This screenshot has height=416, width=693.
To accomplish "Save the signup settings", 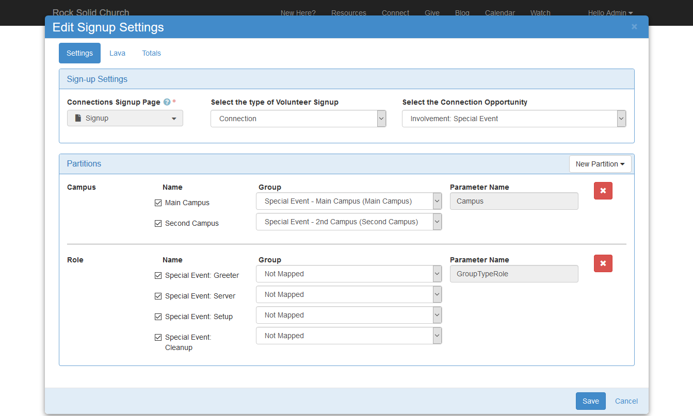I will tap(590, 401).
